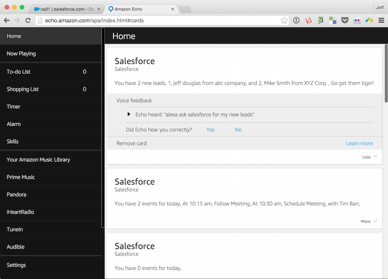Click the main content vertical scrollbar
This screenshot has height=279, width=388.
pyautogui.click(x=386, y=73)
